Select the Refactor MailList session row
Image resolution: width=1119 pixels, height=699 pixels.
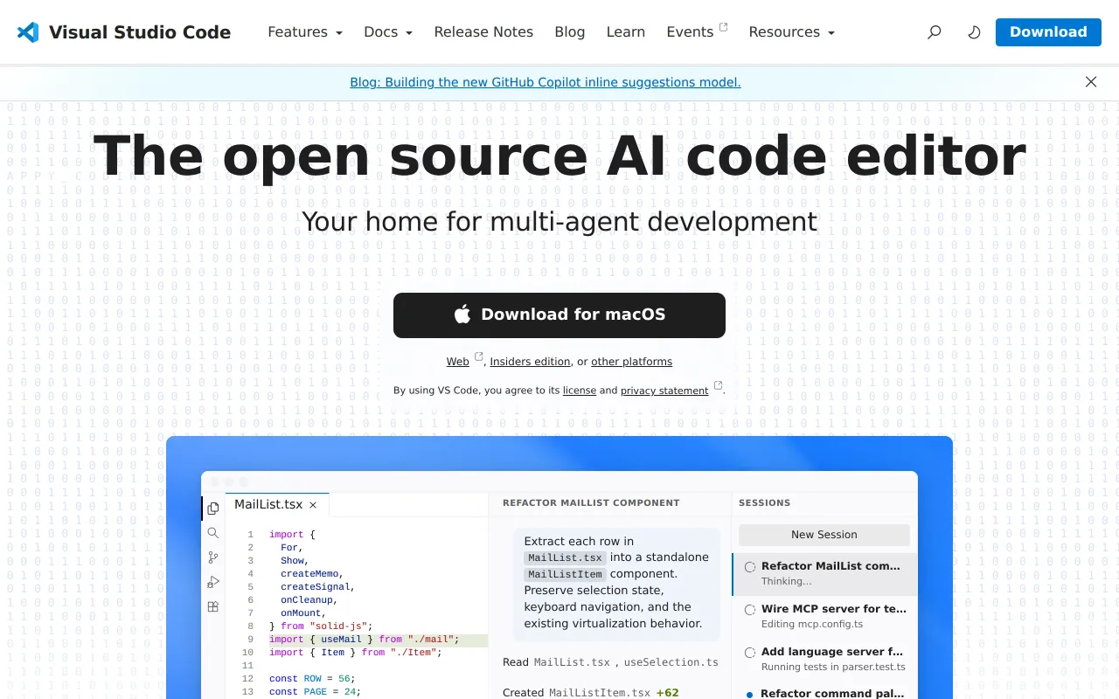[x=825, y=574]
